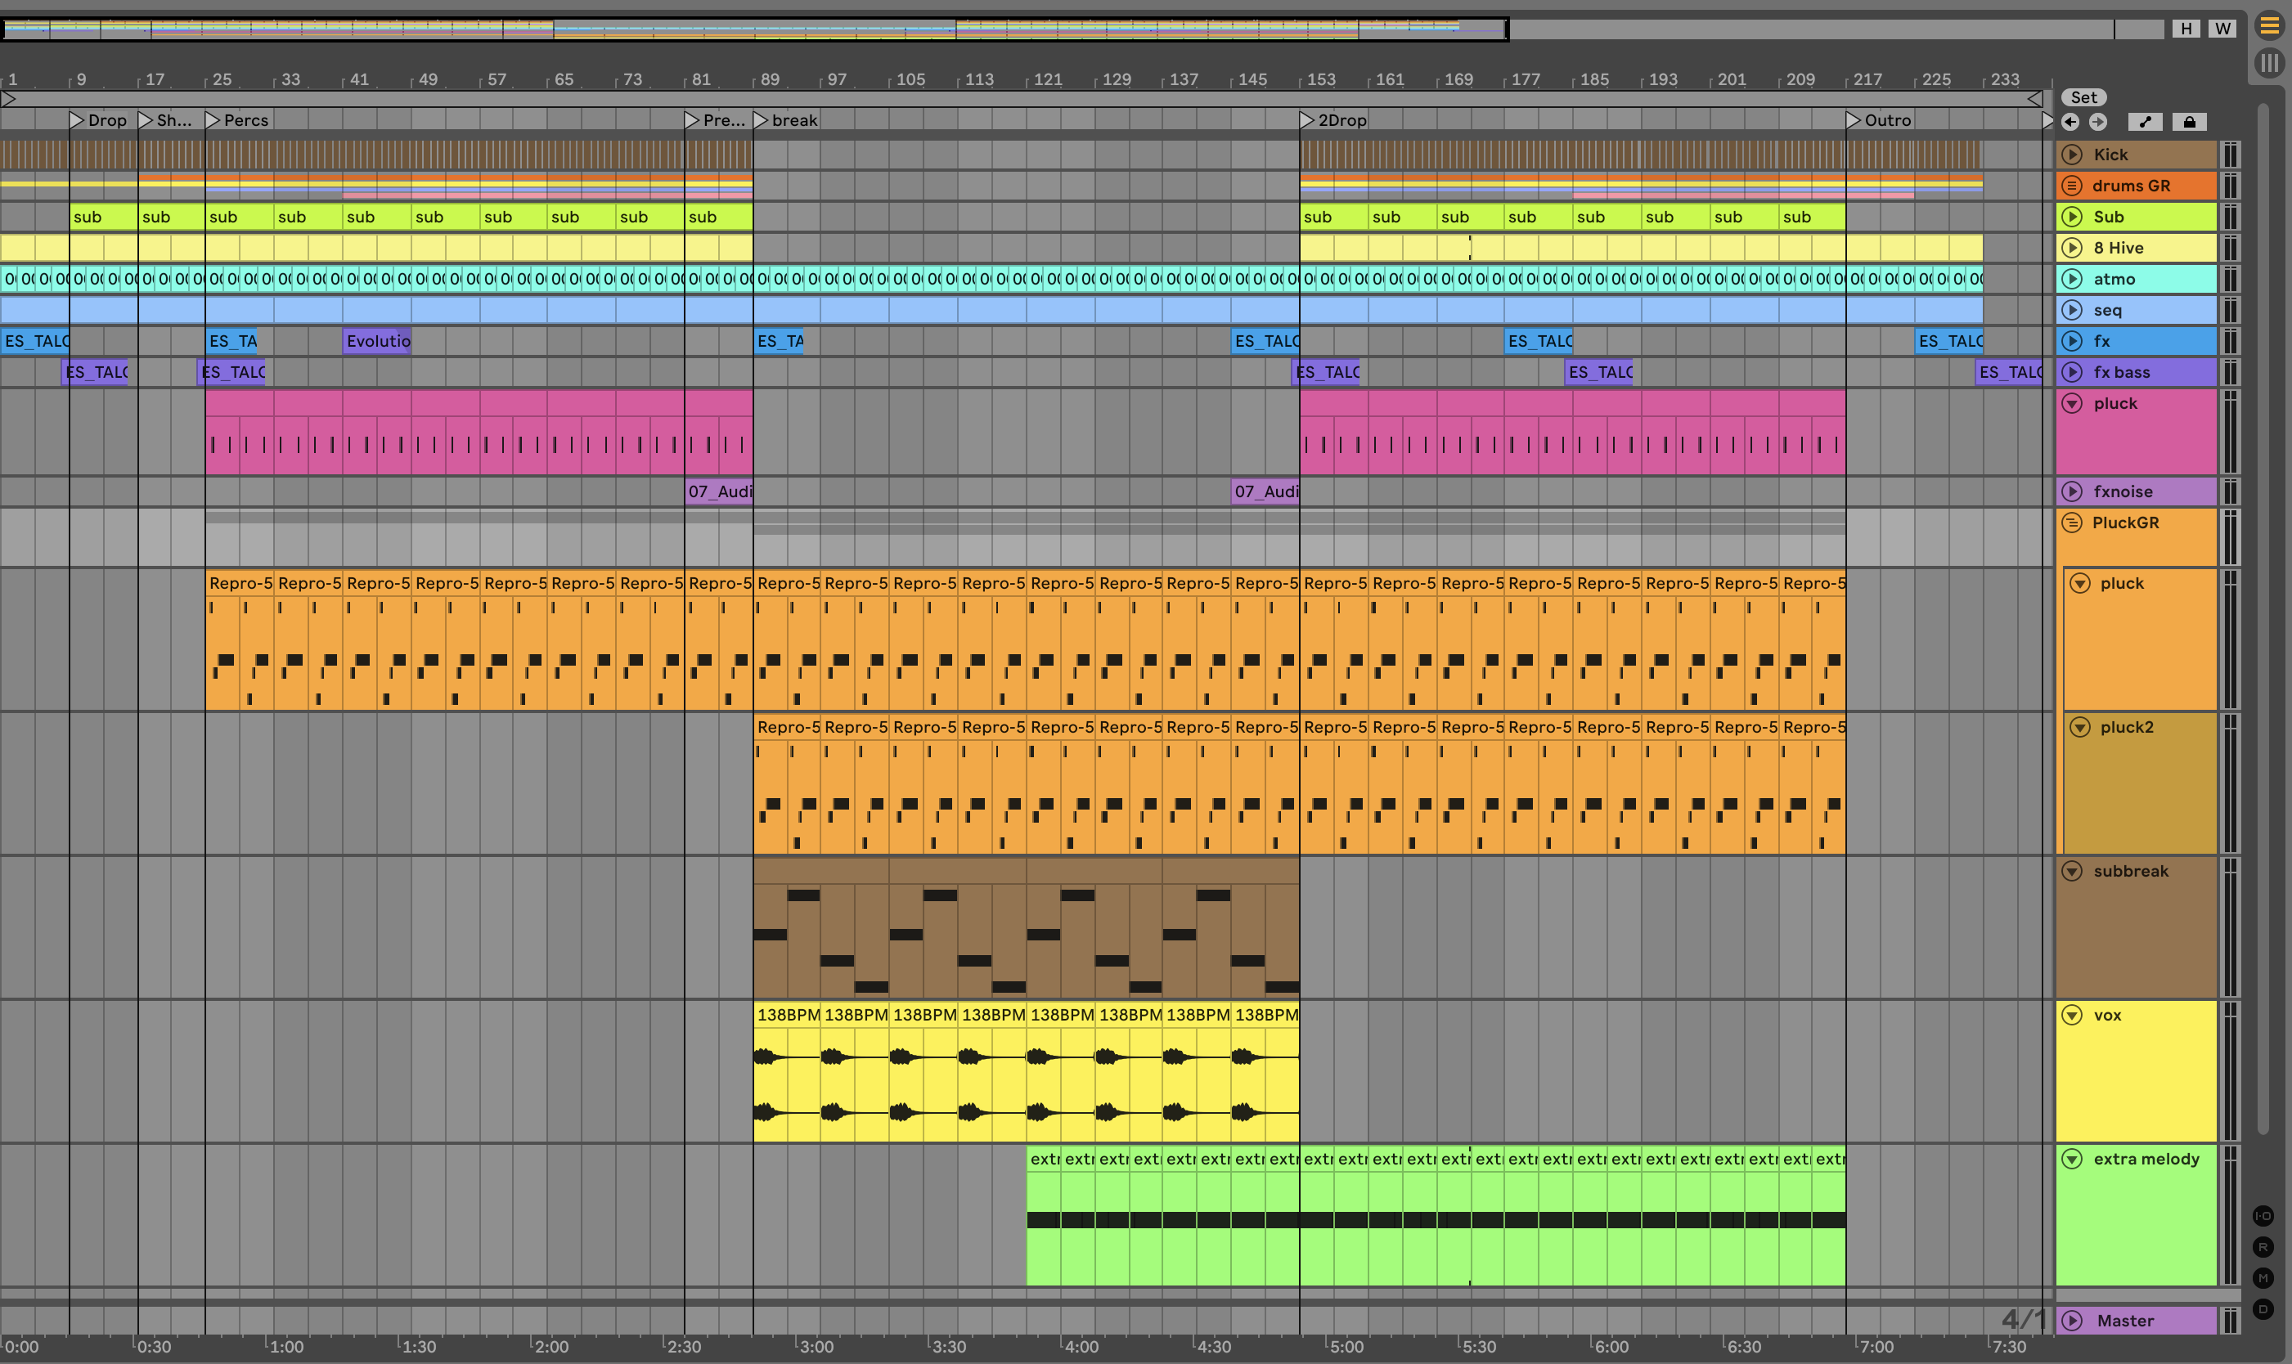Click the H optimize height button
The width and height of the screenshot is (2292, 1364).
pos(2186,28)
